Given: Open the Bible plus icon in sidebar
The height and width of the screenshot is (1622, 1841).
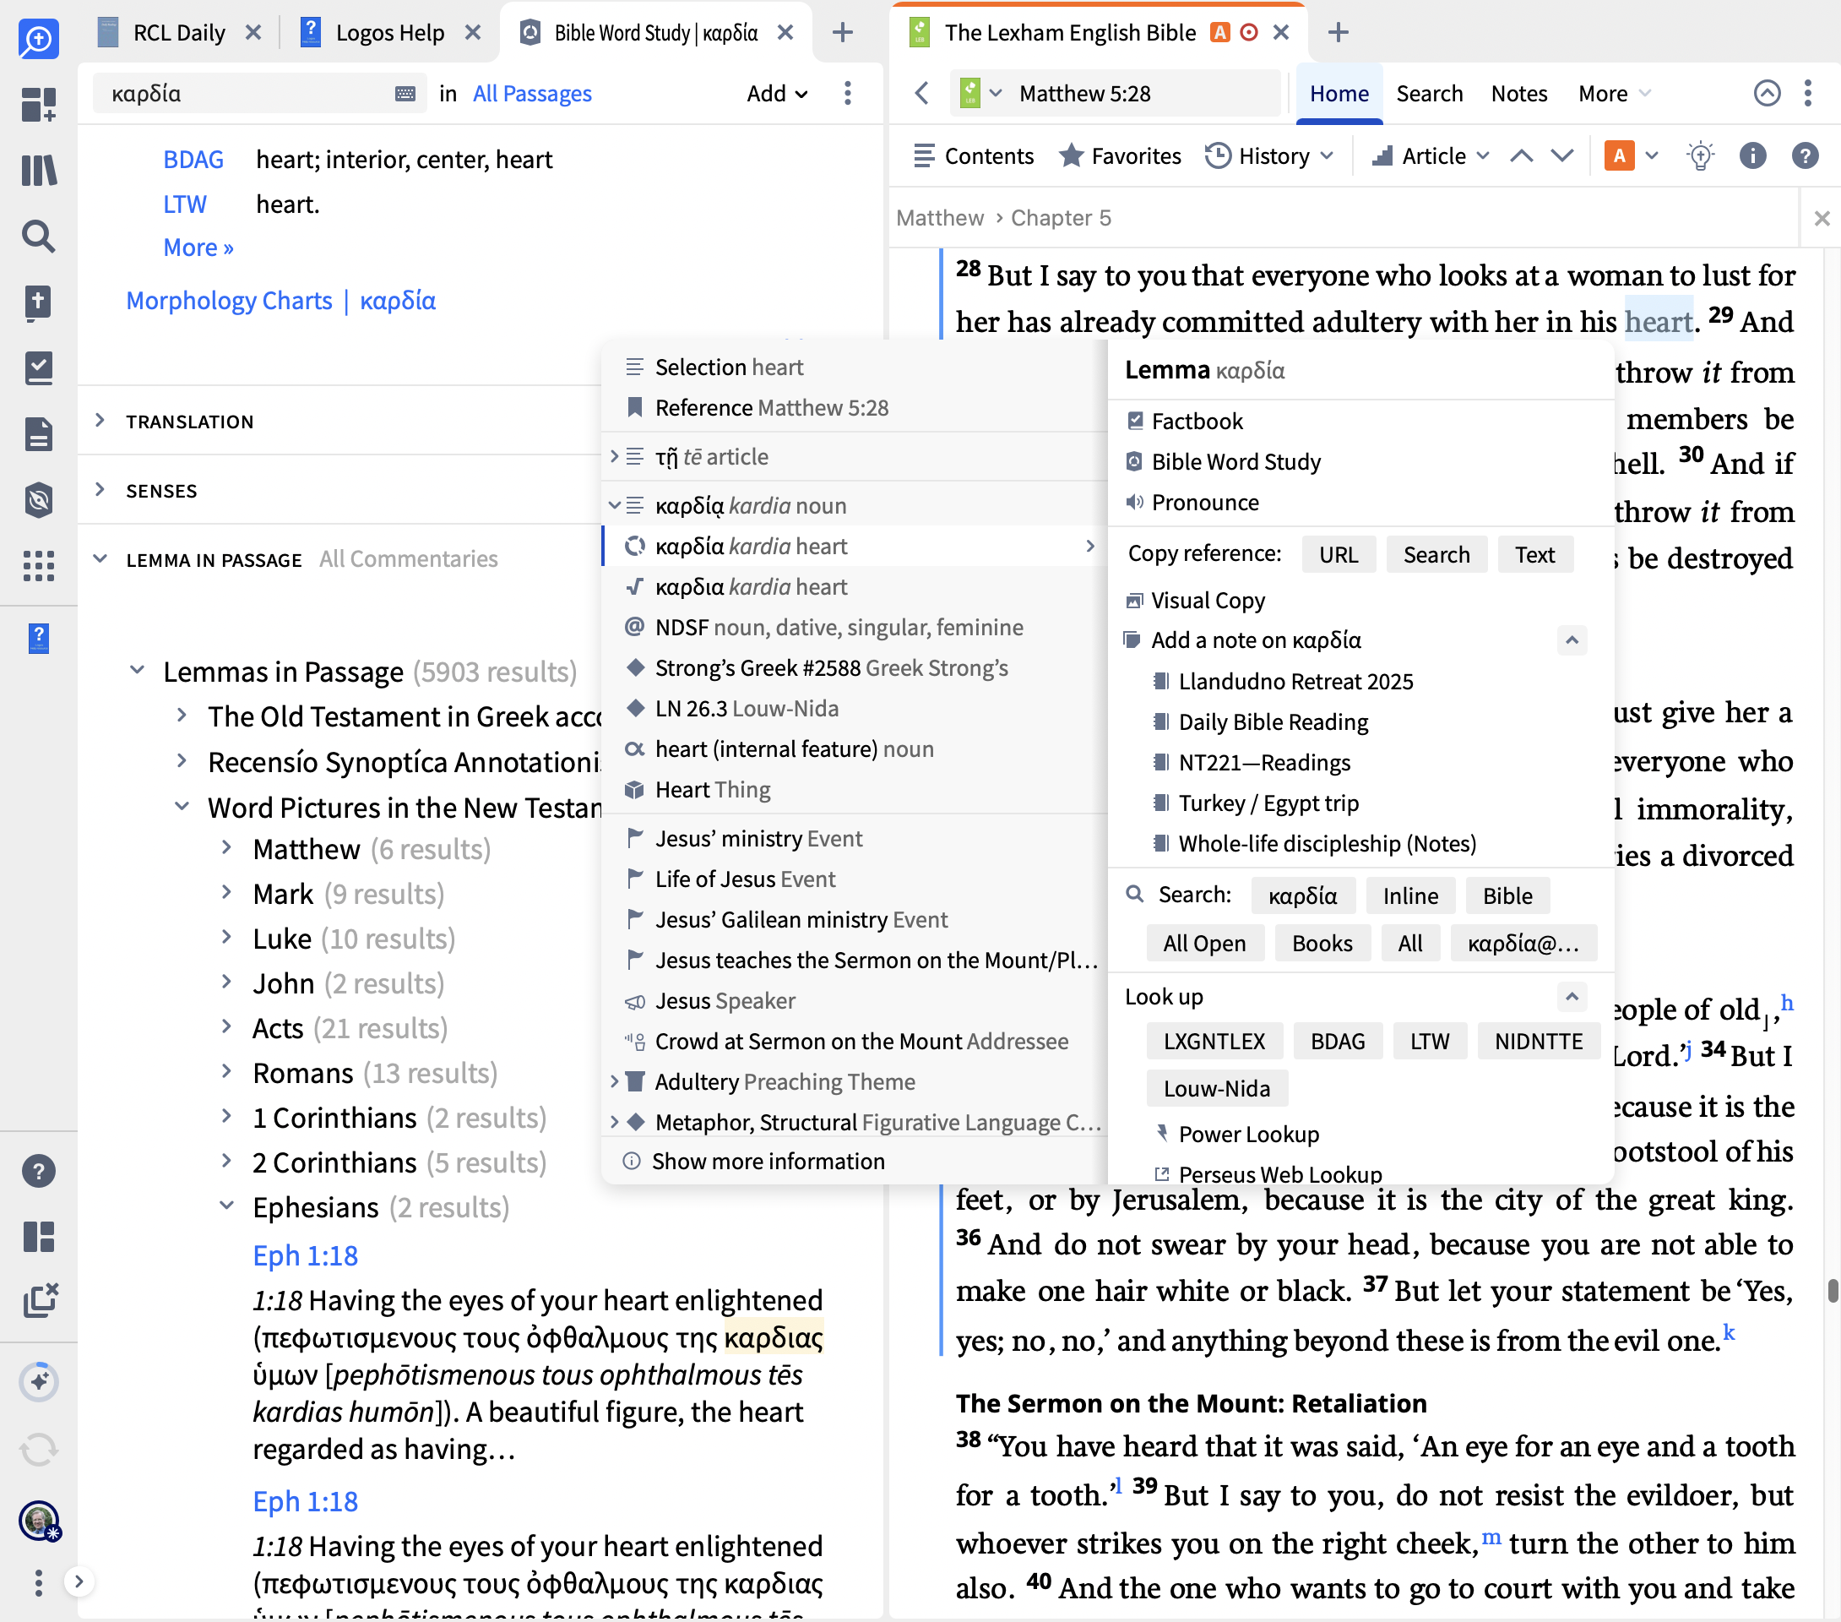Looking at the screenshot, I should pyautogui.click(x=39, y=302).
